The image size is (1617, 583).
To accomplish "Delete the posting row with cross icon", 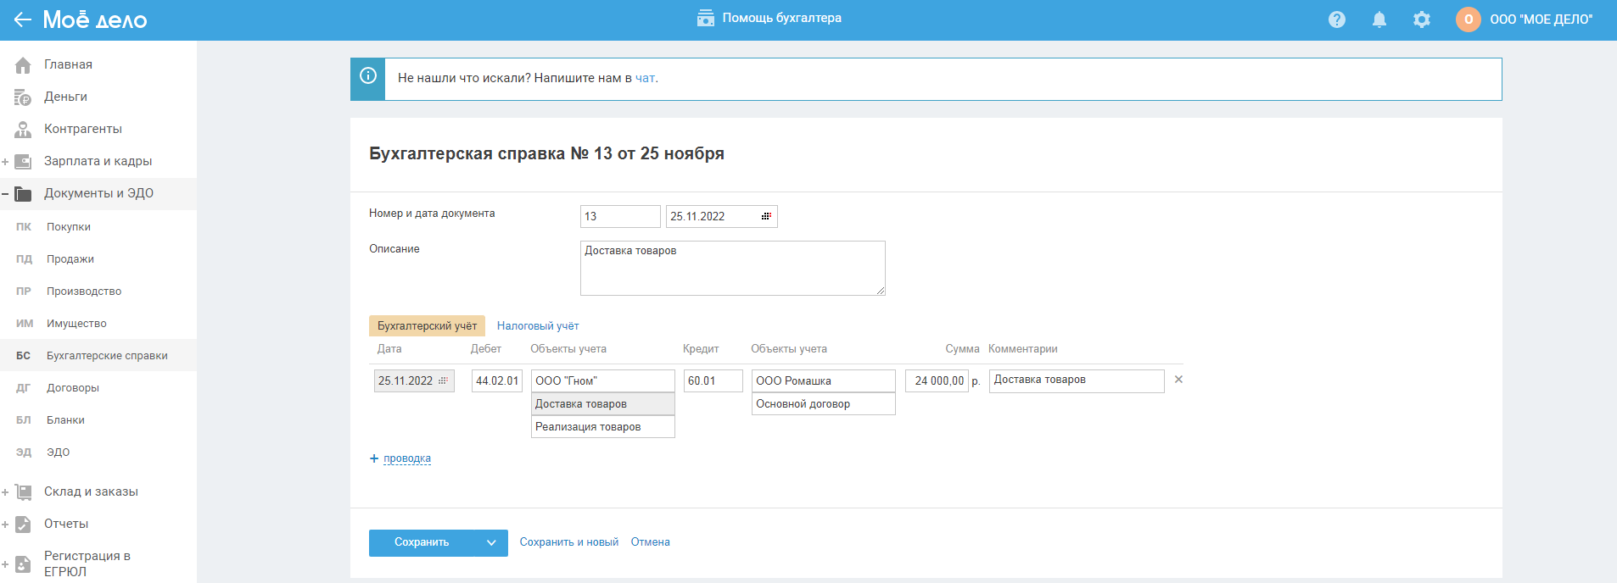I will (x=1178, y=380).
